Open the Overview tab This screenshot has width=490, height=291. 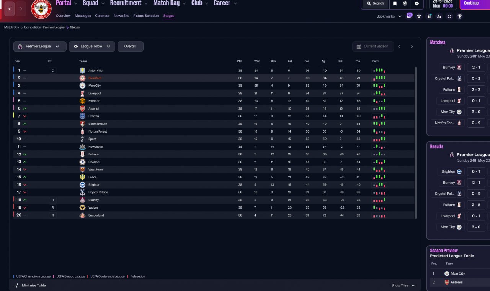(63, 16)
